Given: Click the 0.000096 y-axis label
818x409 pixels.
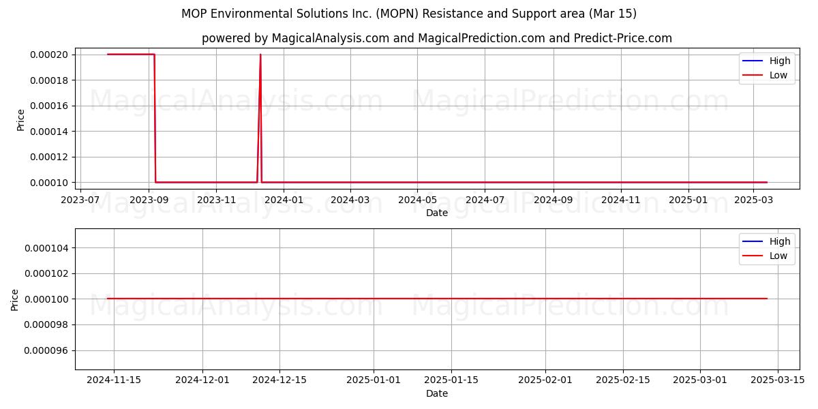Looking at the screenshot, I should coord(48,350).
